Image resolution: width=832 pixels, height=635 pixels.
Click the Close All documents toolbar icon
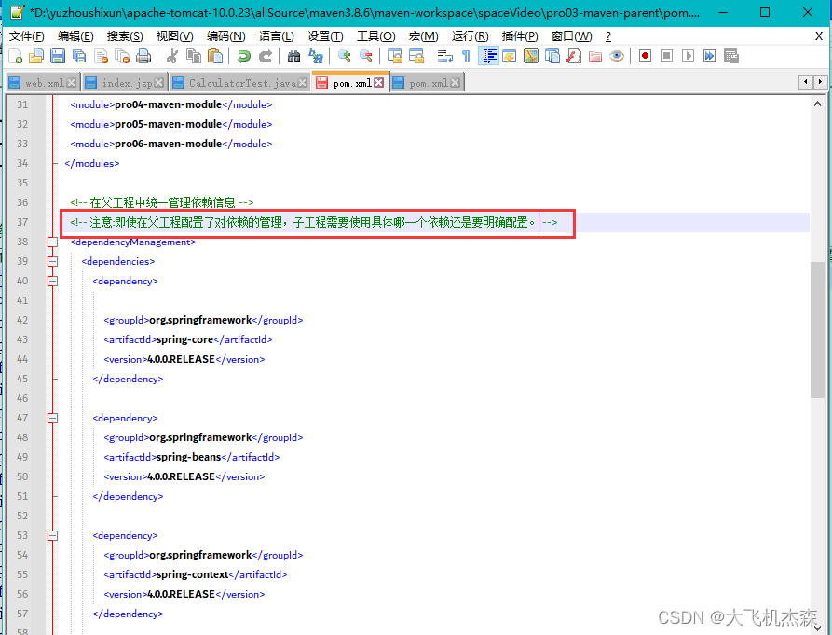tap(122, 56)
